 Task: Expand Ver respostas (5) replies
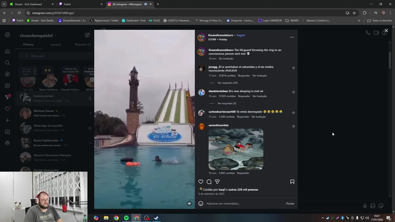pos(227,103)
